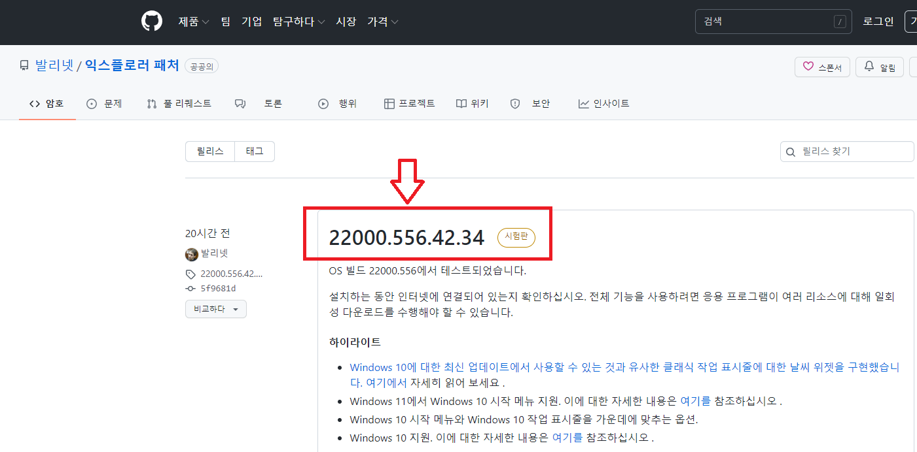917x452 pixels.
Task: Click the 알림 bell button
Action: [879, 67]
